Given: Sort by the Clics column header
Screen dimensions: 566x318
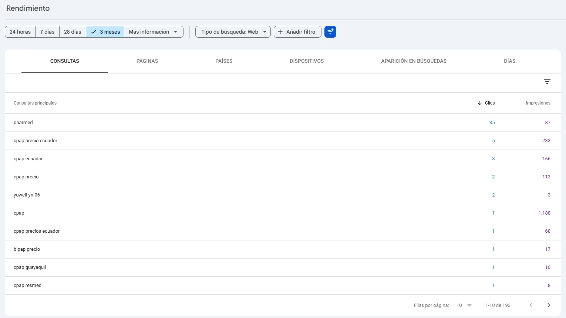Looking at the screenshot, I should tap(486, 103).
